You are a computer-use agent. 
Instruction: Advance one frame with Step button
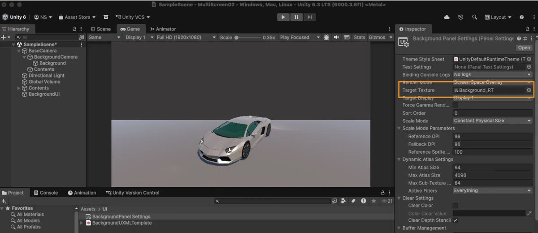pos(309,17)
